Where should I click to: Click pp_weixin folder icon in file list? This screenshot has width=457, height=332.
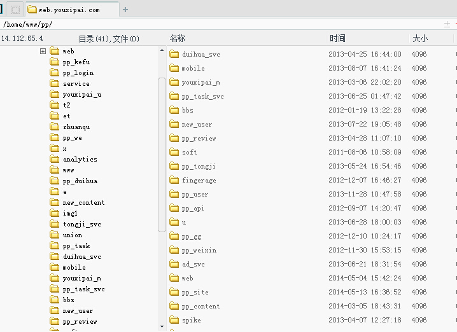point(174,250)
